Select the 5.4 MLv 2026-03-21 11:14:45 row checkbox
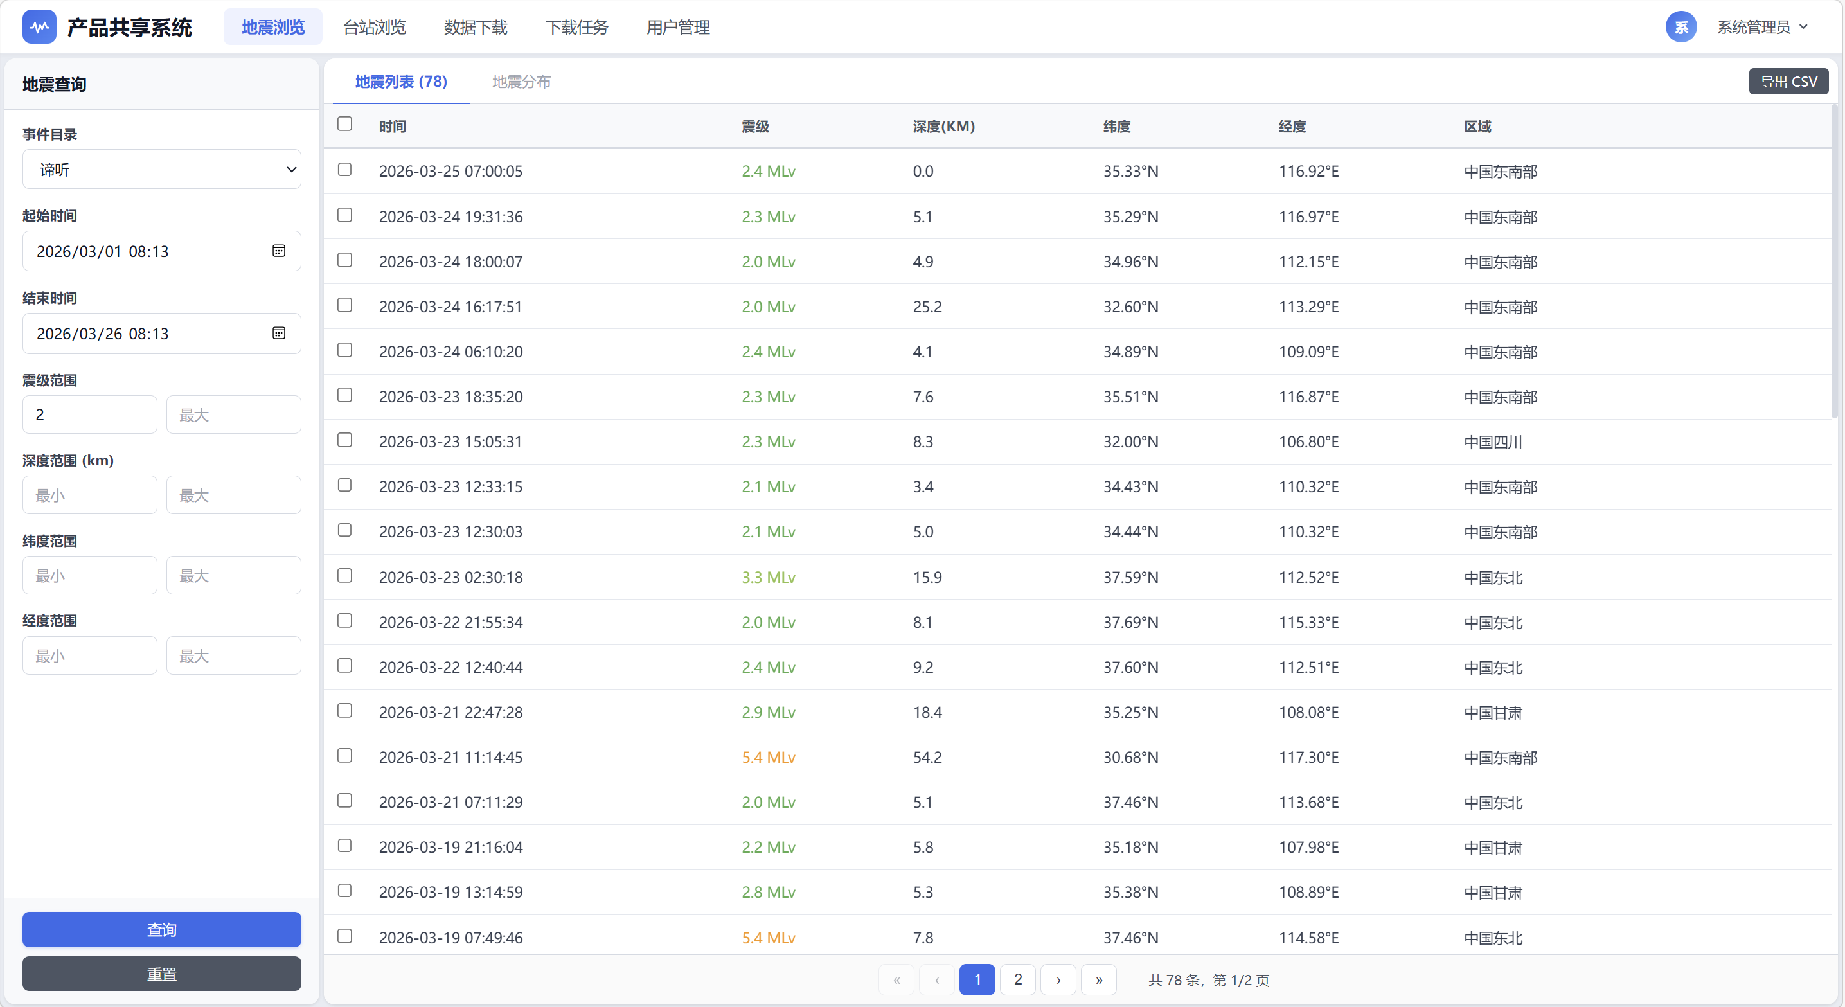This screenshot has height=1007, width=1845. [x=344, y=756]
